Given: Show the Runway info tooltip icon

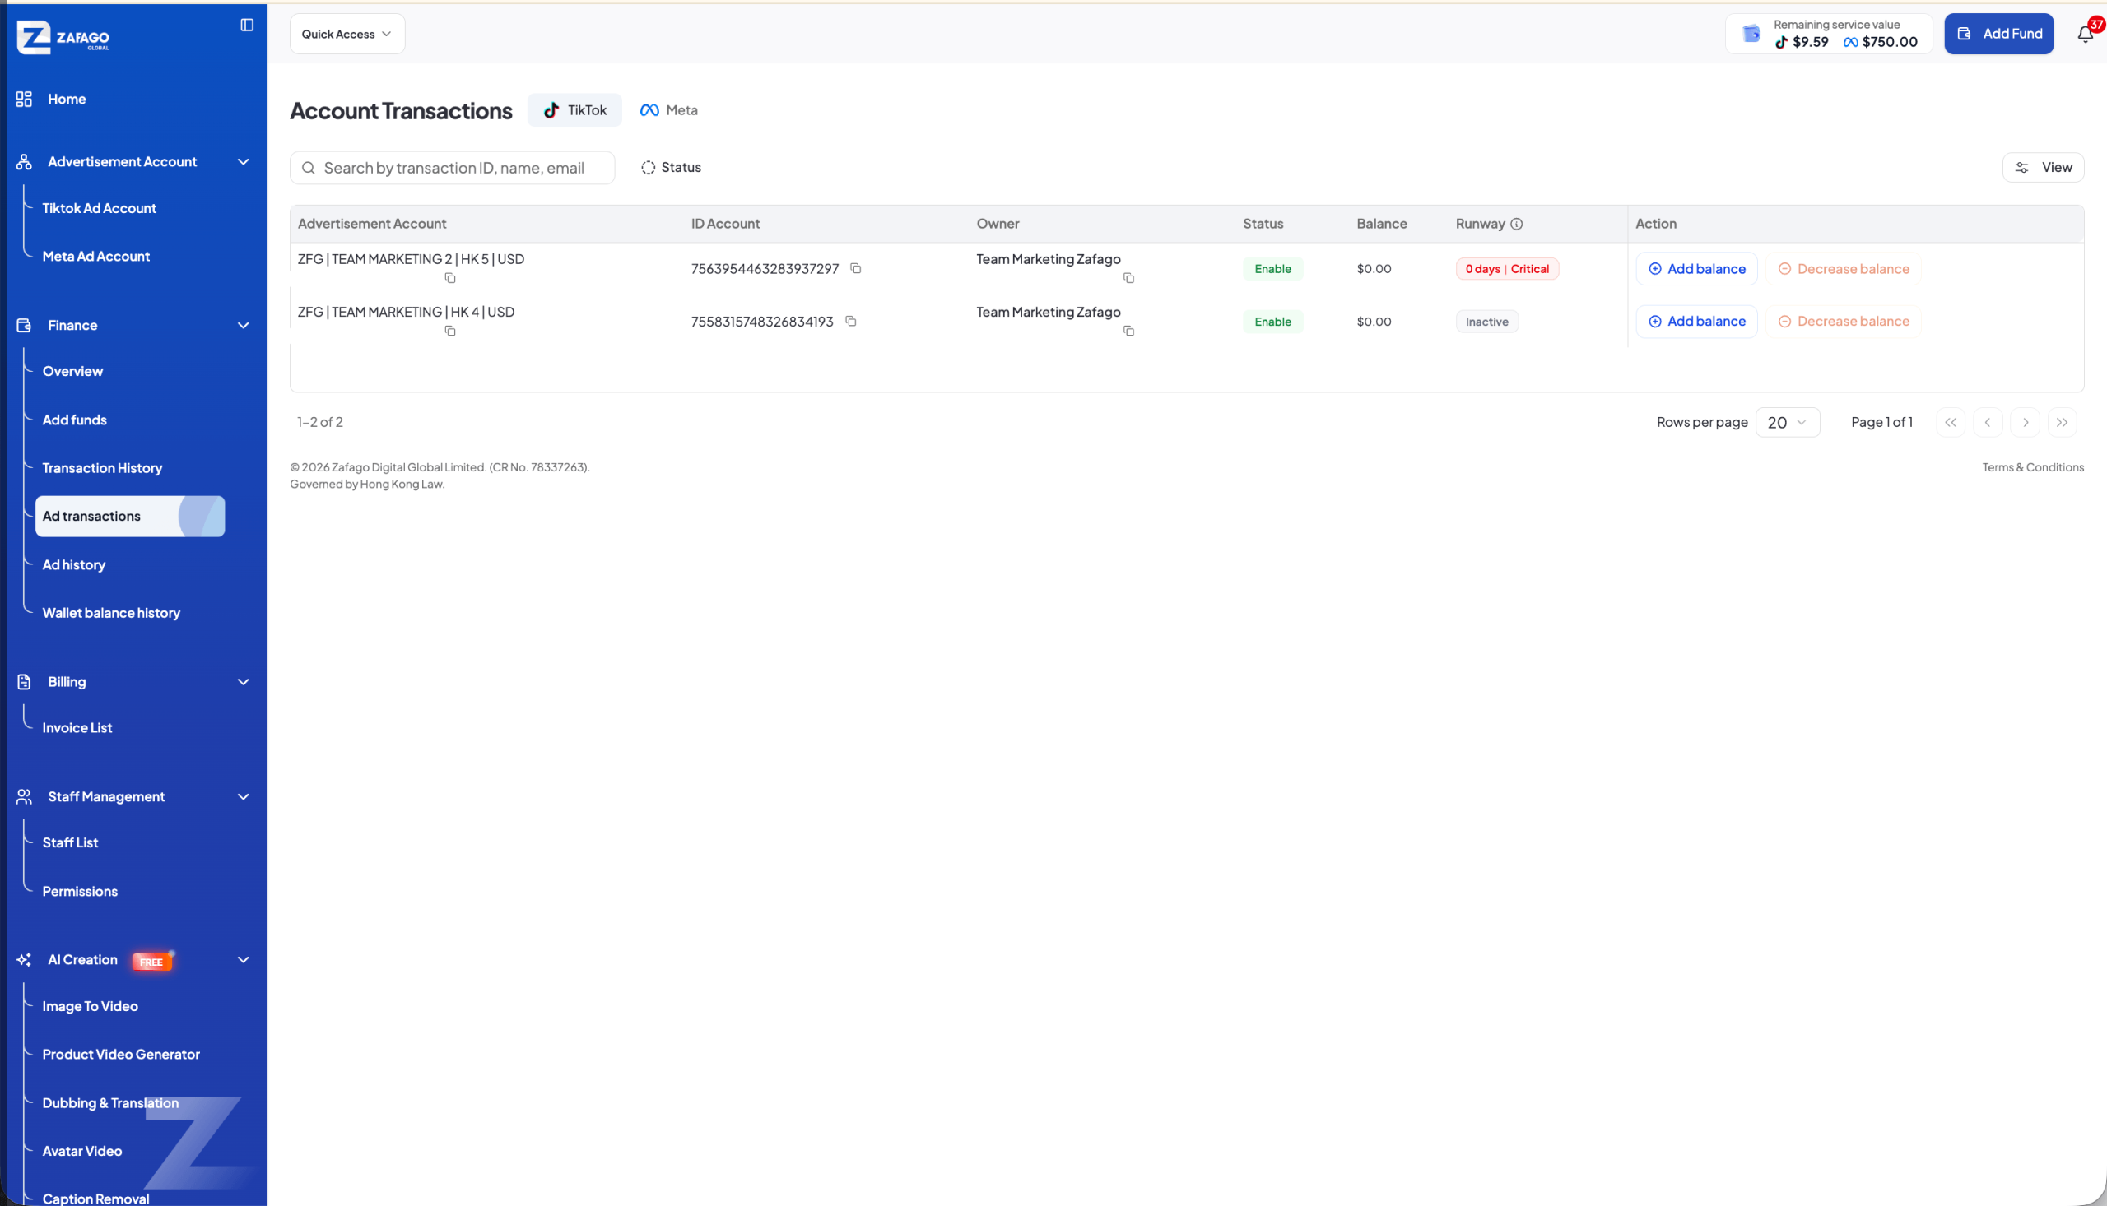Looking at the screenshot, I should pyautogui.click(x=1516, y=224).
